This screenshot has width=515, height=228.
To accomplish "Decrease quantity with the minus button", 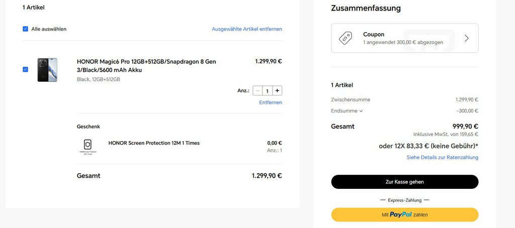I will pos(258,90).
